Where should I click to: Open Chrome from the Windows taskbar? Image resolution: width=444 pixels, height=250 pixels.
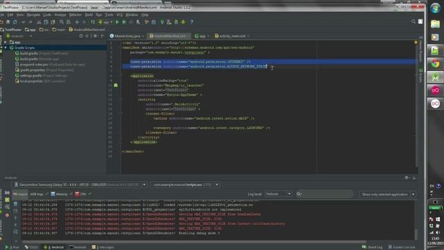(x=435, y=64)
